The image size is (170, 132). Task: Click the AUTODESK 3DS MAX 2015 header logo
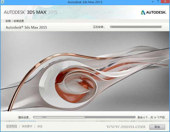pos(30,12)
